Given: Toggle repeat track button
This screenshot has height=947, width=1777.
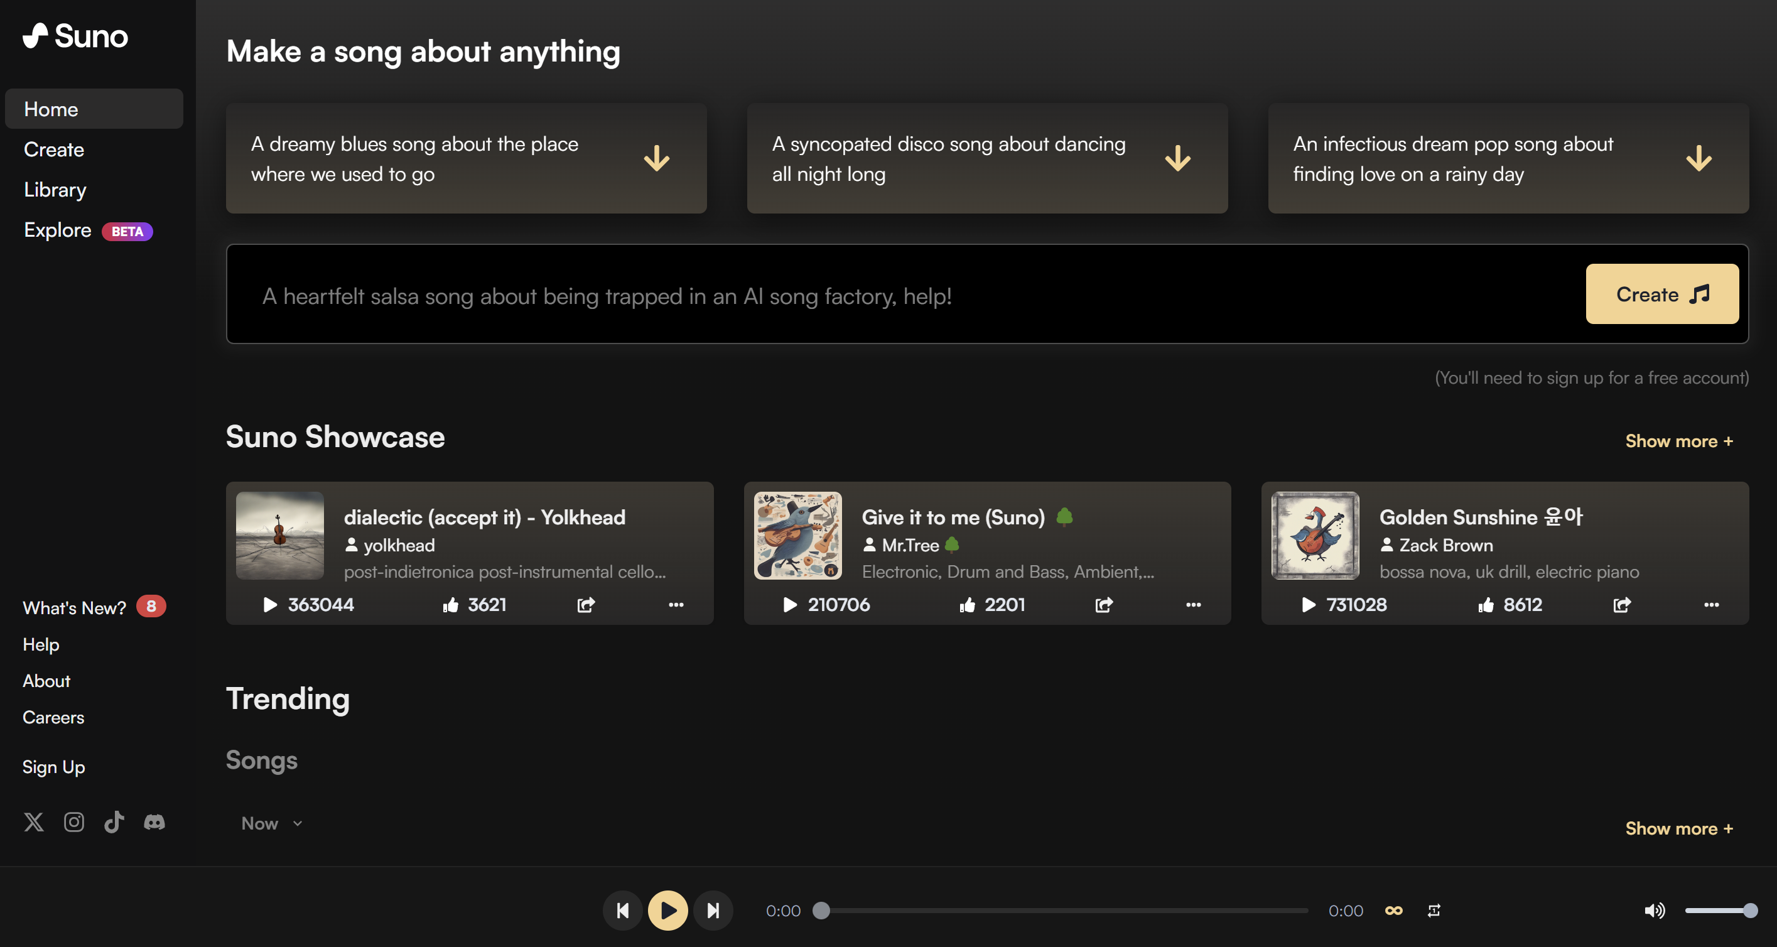Looking at the screenshot, I should pyautogui.click(x=1434, y=911).
